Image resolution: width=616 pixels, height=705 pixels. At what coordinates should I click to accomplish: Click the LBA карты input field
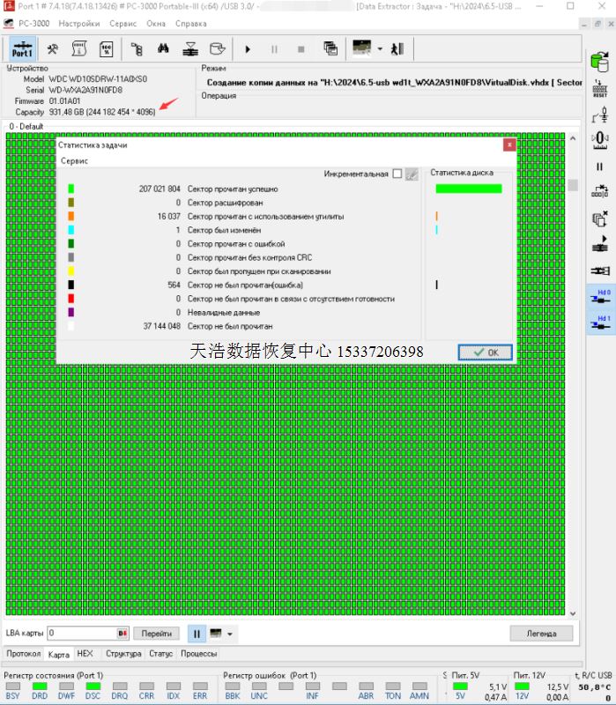click(x=81, y=633)
